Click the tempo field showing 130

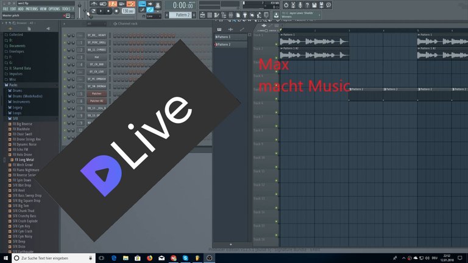128,11
